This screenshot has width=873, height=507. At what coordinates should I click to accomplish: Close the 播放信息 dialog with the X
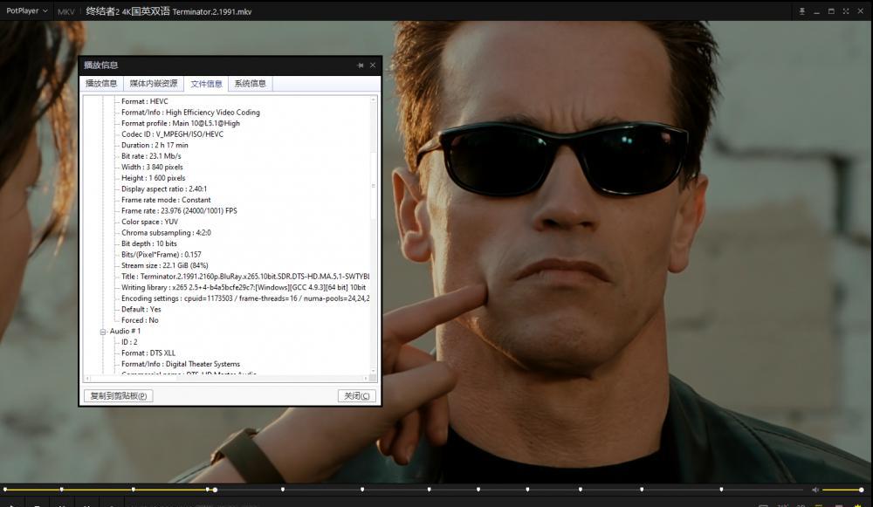[373, 65]
